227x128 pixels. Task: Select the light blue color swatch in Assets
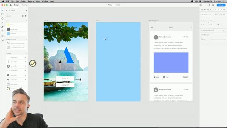[8, 34]
